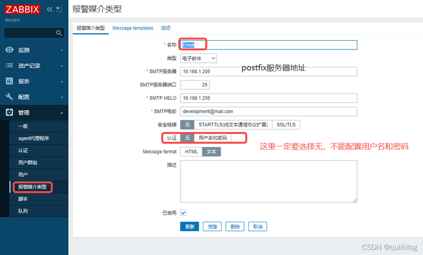Click the sidebar search field
The image size is (423, 255).
[34, 33]
